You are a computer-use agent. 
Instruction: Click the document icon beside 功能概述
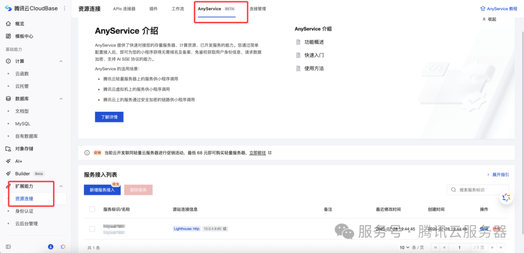click(x=298, y=42)
